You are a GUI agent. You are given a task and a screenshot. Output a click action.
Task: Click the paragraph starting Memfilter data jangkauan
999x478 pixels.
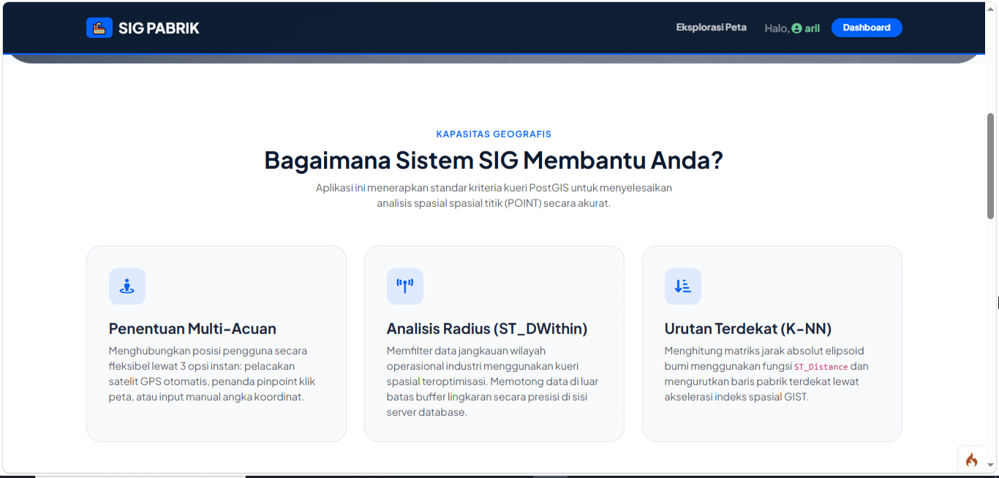click(493, 382)
